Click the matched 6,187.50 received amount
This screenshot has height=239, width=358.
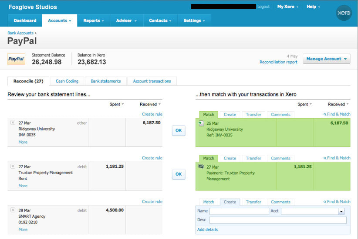click(339, 123)
